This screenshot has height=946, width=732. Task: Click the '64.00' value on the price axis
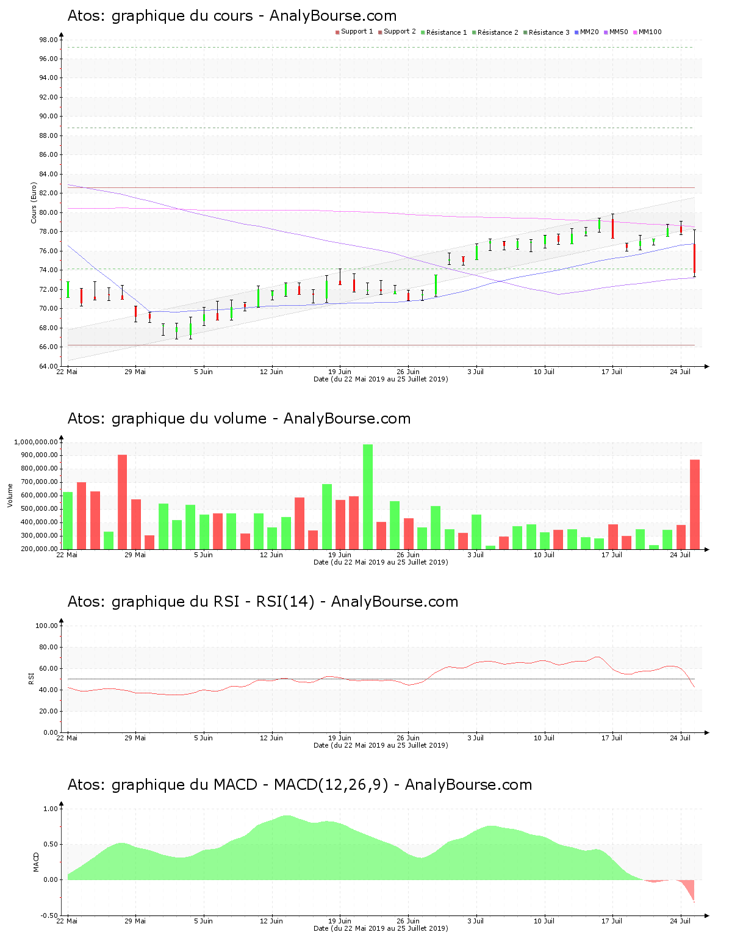48,366
